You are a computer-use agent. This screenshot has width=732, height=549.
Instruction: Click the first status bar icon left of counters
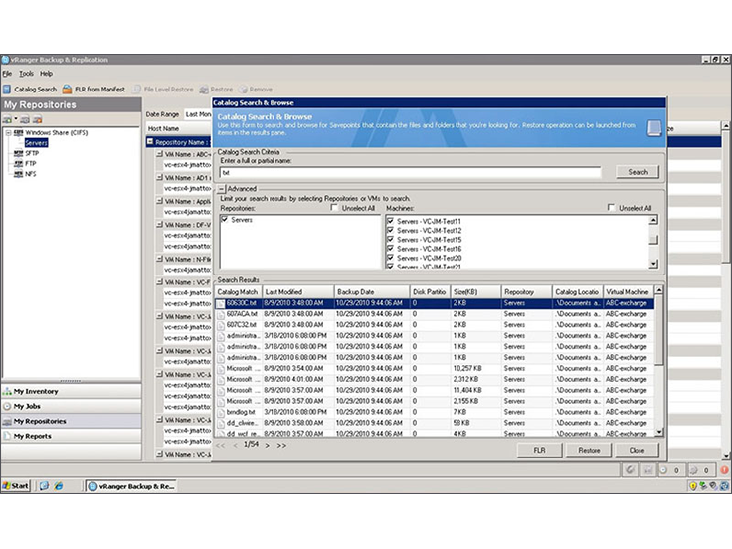[x=630, y=470]
